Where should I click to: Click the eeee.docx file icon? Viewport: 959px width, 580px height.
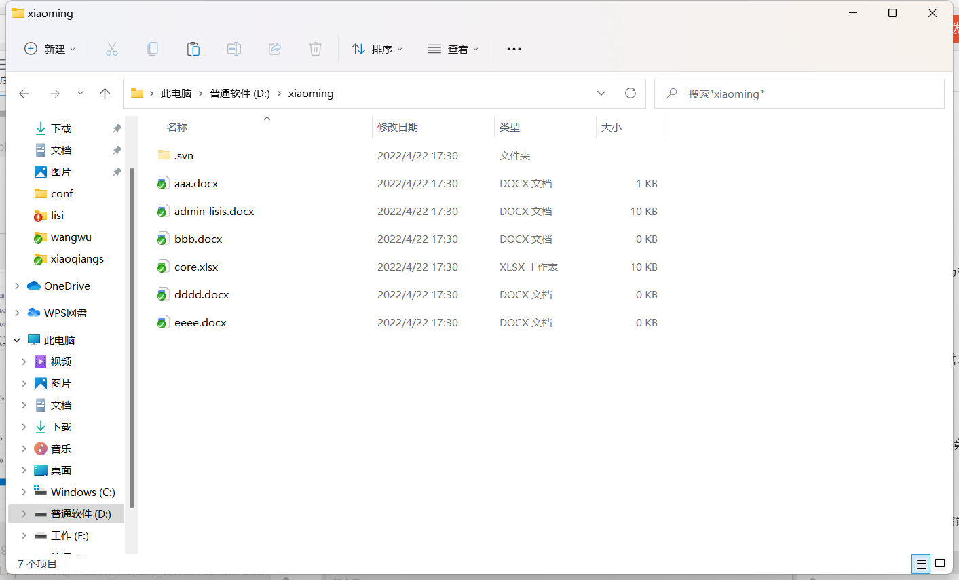(x=164, y=322)
